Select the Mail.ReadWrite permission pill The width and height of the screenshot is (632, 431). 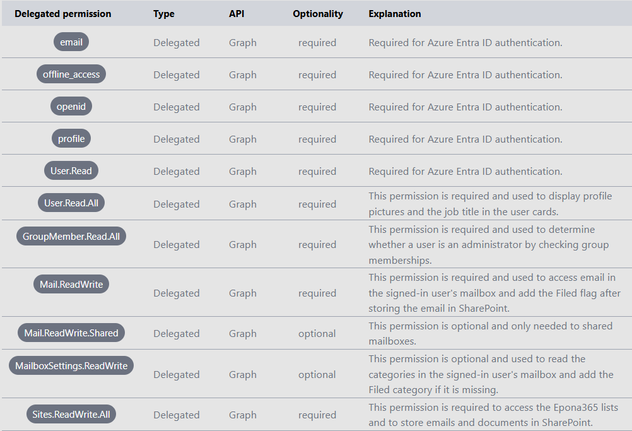[x=71, y=285]
